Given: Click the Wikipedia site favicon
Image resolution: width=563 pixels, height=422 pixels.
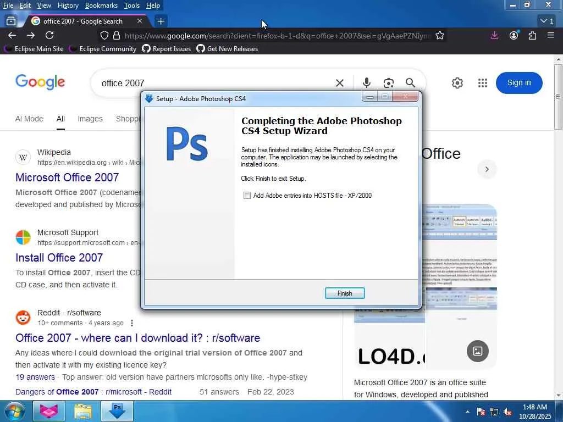Looking at the screenshot, I should coord(23,157).
